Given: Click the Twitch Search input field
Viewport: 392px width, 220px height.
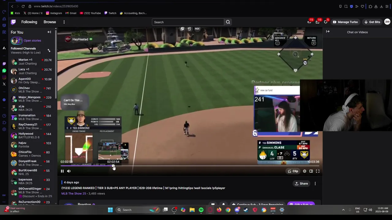Looking at the screenshot, I should tap(188, 22).
